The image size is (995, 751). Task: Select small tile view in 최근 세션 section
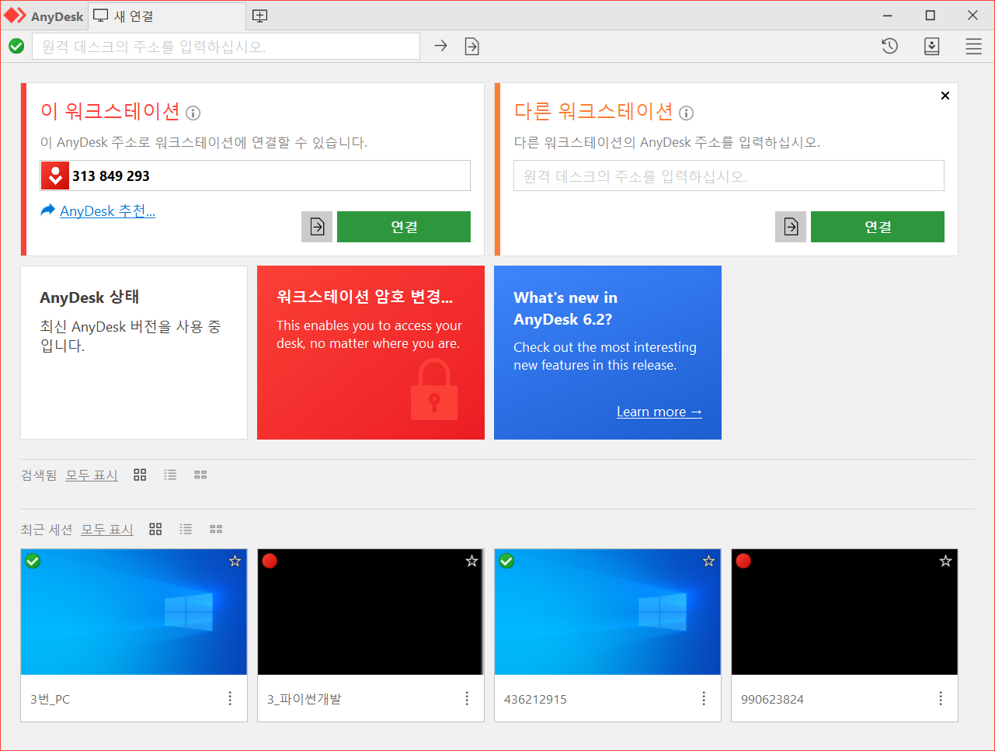coord(216,529)
